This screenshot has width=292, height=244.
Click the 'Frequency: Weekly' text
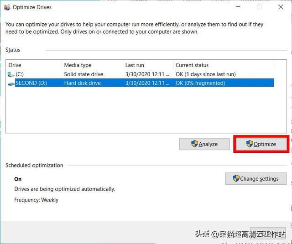click(36, 200)
